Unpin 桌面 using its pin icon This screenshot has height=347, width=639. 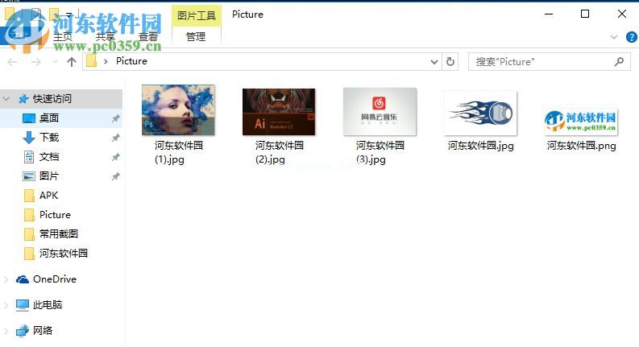(115, 118)
